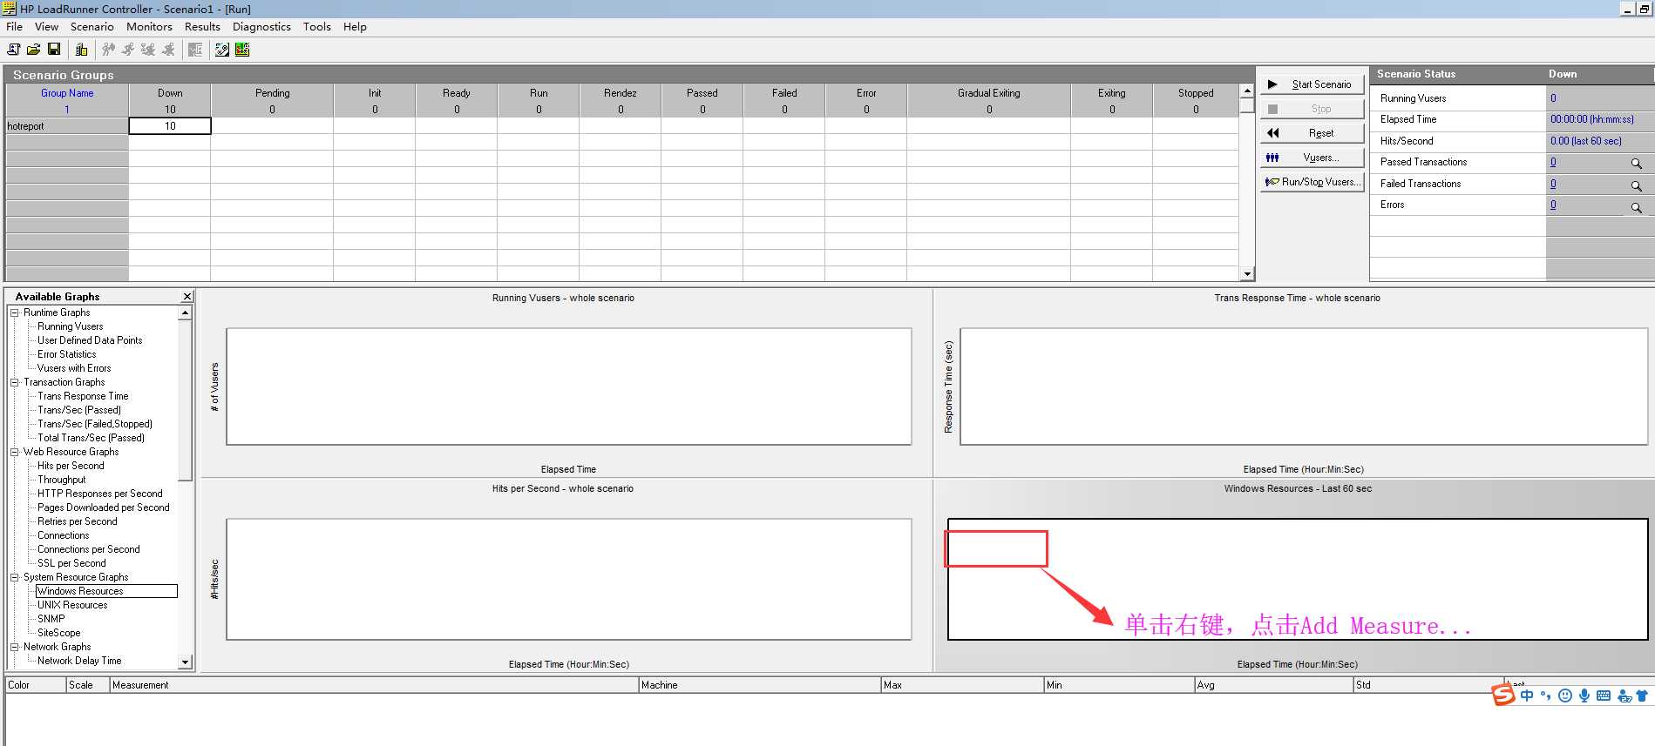Click Scenario Groups scroll down arrow
The width and height of the screenshot is (1655, 746).
click(1247, 274)
